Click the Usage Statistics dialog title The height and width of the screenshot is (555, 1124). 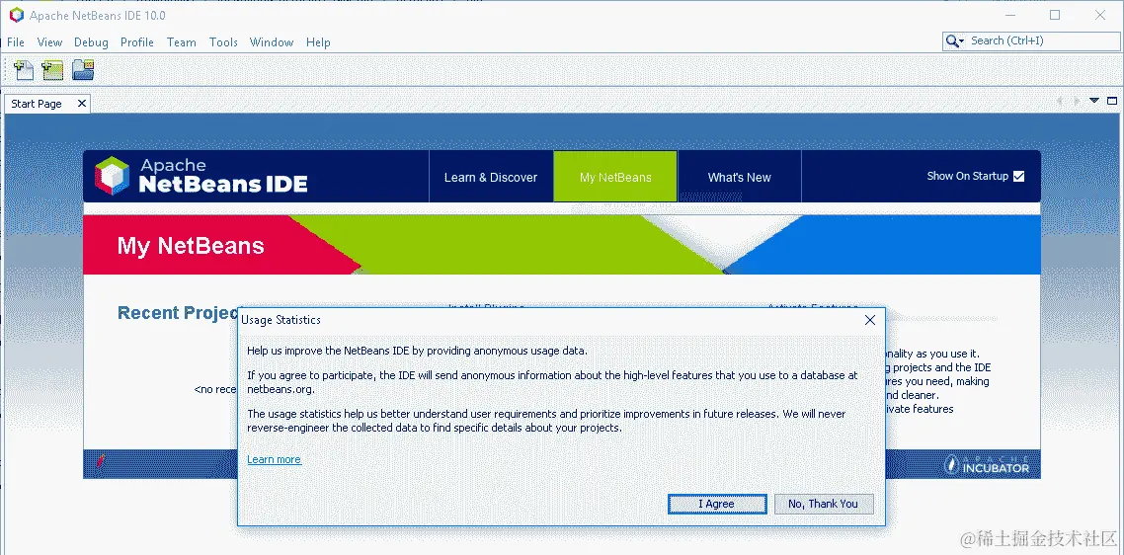pos(281,320)
